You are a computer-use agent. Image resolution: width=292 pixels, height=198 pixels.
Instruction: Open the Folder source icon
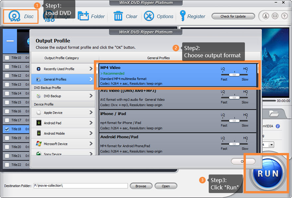[83, 16]
